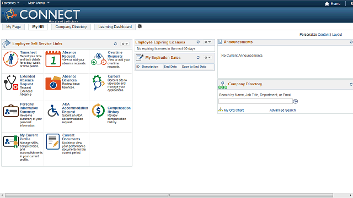Refresh the Employee Self Service Links pagelet

coord(115,44)
